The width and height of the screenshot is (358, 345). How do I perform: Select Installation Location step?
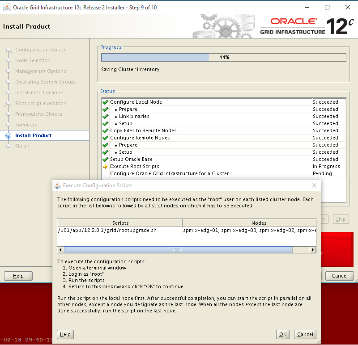tap(39, 93)
